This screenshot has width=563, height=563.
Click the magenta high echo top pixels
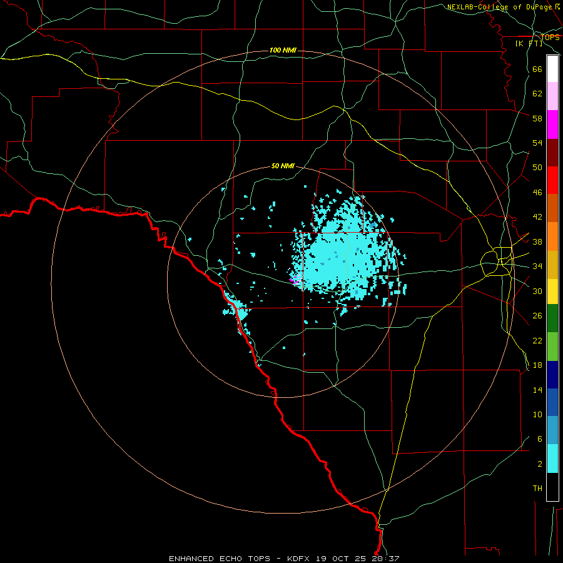(x=295, y=280)
